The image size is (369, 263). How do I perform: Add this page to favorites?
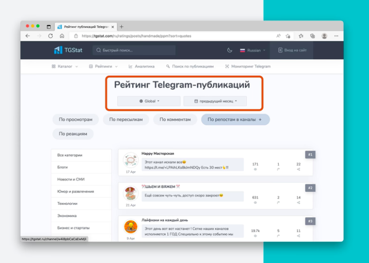tap(288, 36)
